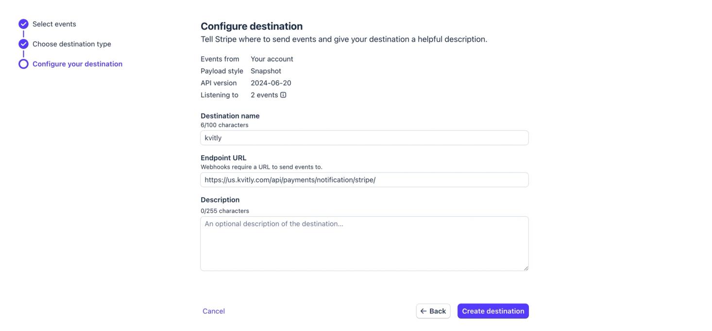The width and height of the screenshot is (712, 331).
Task: Focus the Destination name field containing kvitly
Action: click(364, 138)
